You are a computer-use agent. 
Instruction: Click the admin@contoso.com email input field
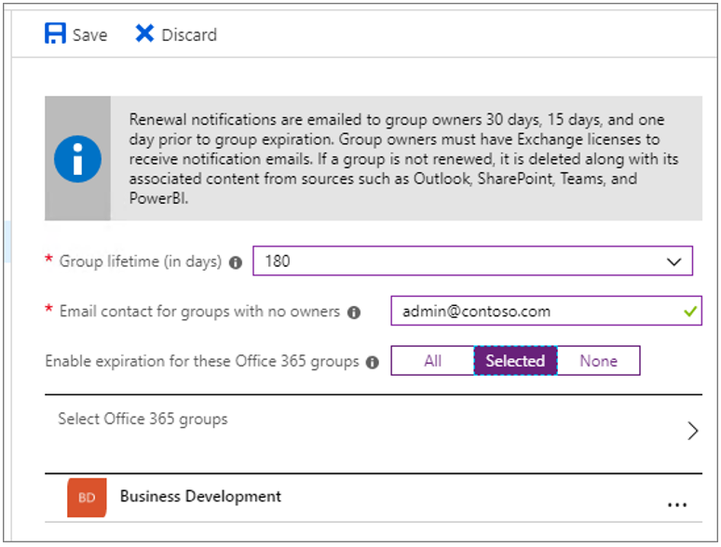(546, 311)
